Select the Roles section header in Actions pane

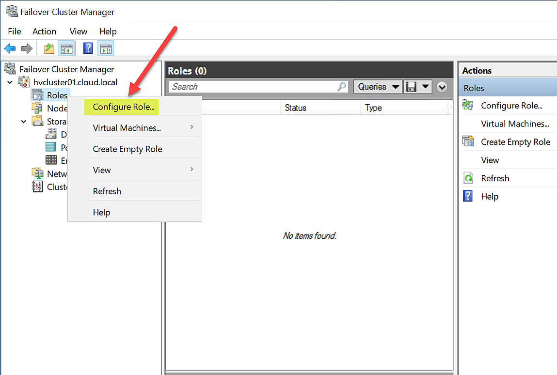[x=508, y=88]
